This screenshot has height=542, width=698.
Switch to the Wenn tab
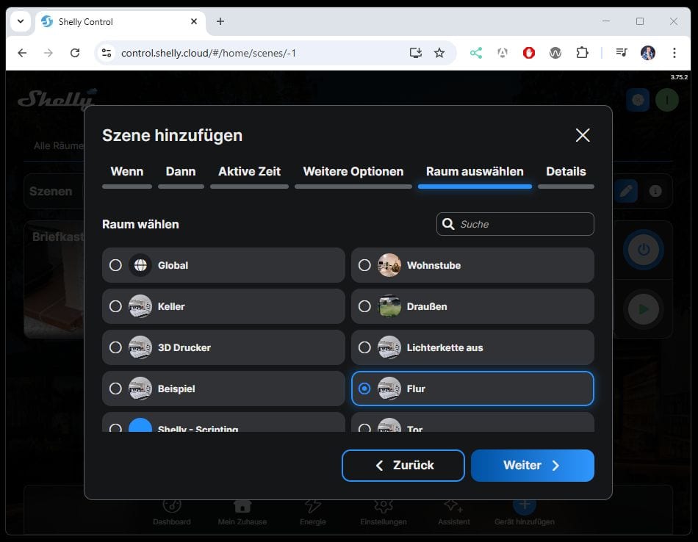coord(126,172)
